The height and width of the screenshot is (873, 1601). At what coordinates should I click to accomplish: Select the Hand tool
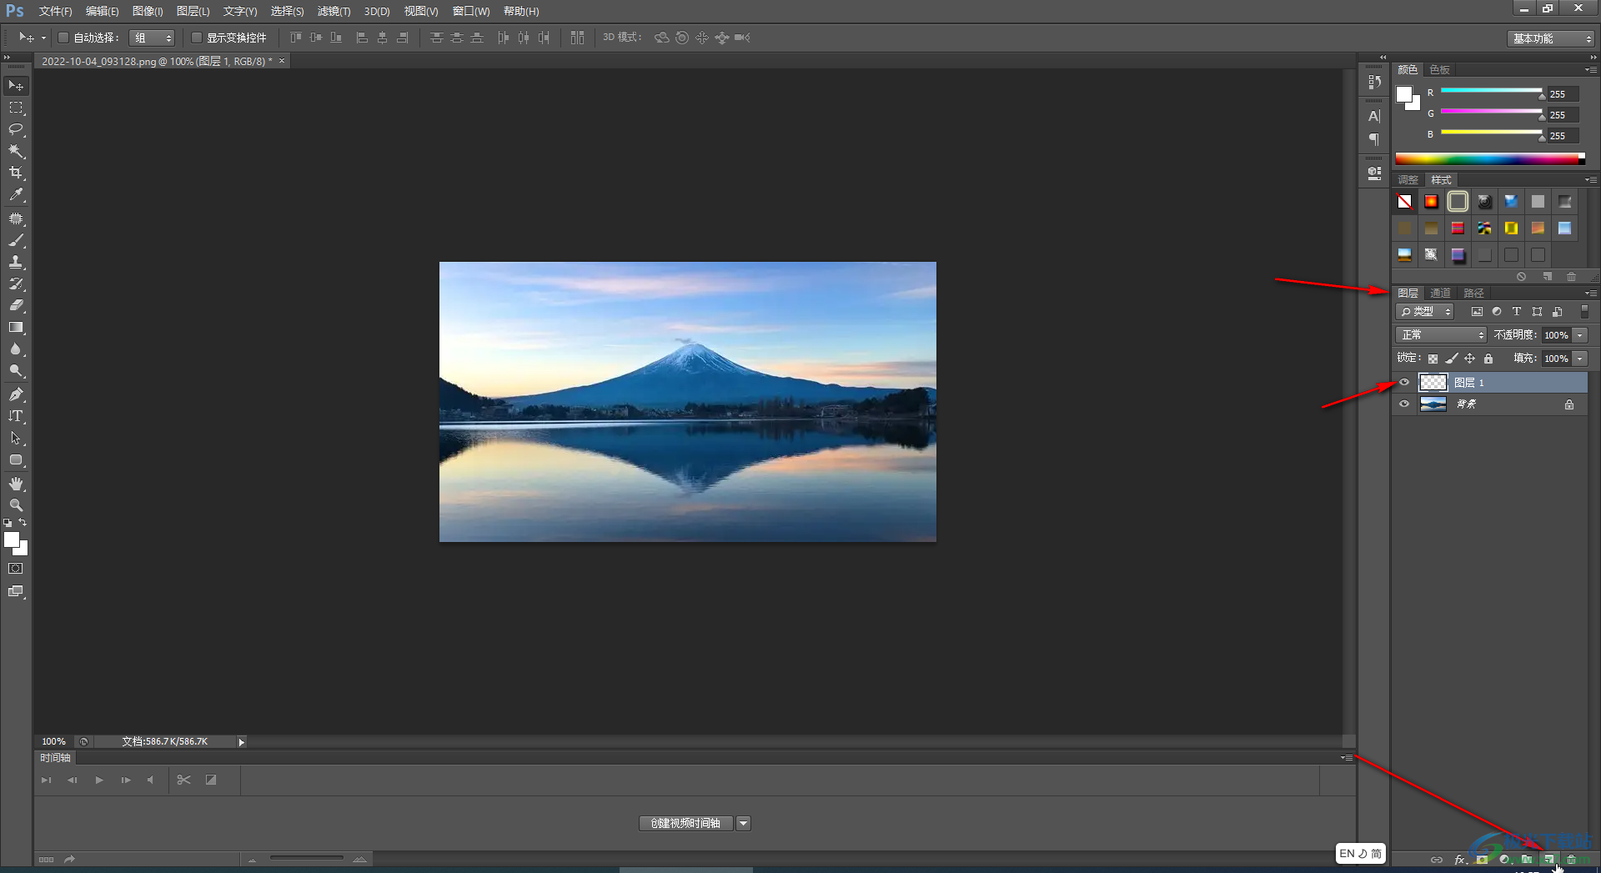point(16,484)
